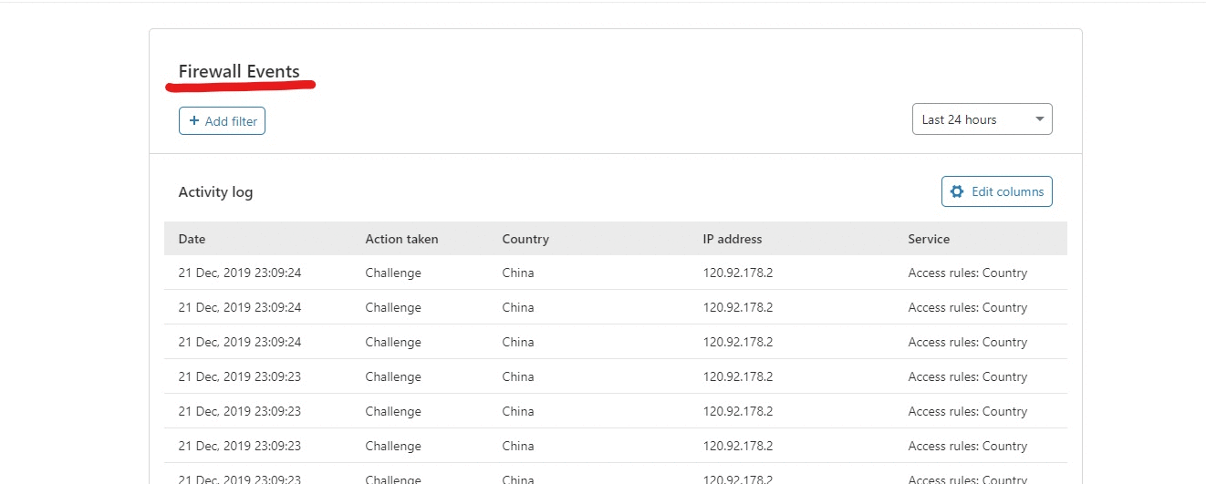Click the Add filter button
Image resolution: width=1206 pixels, height=484 pixels.
click(222, 120)
